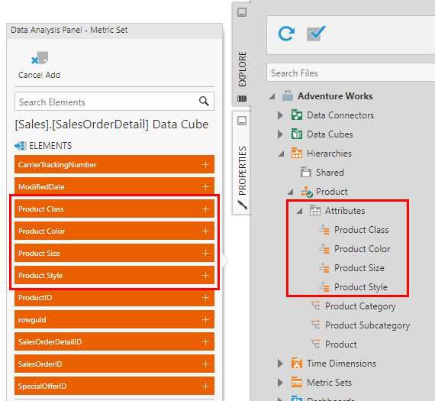Add CarrierTrackingNumber using its plus icon
The image size is (435, 401).
205,165
